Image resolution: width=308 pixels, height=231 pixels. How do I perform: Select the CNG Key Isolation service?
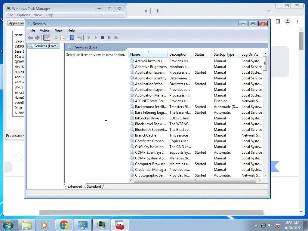pyautogui.click(x=196, y=147)
